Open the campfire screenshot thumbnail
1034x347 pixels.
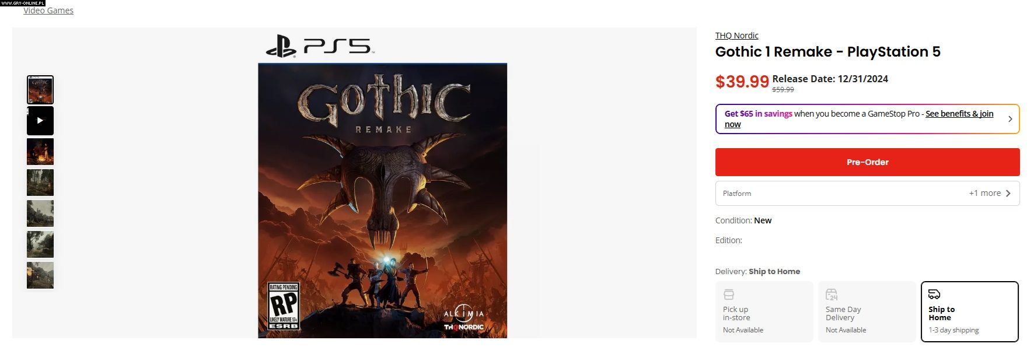(x=40, y=152)
